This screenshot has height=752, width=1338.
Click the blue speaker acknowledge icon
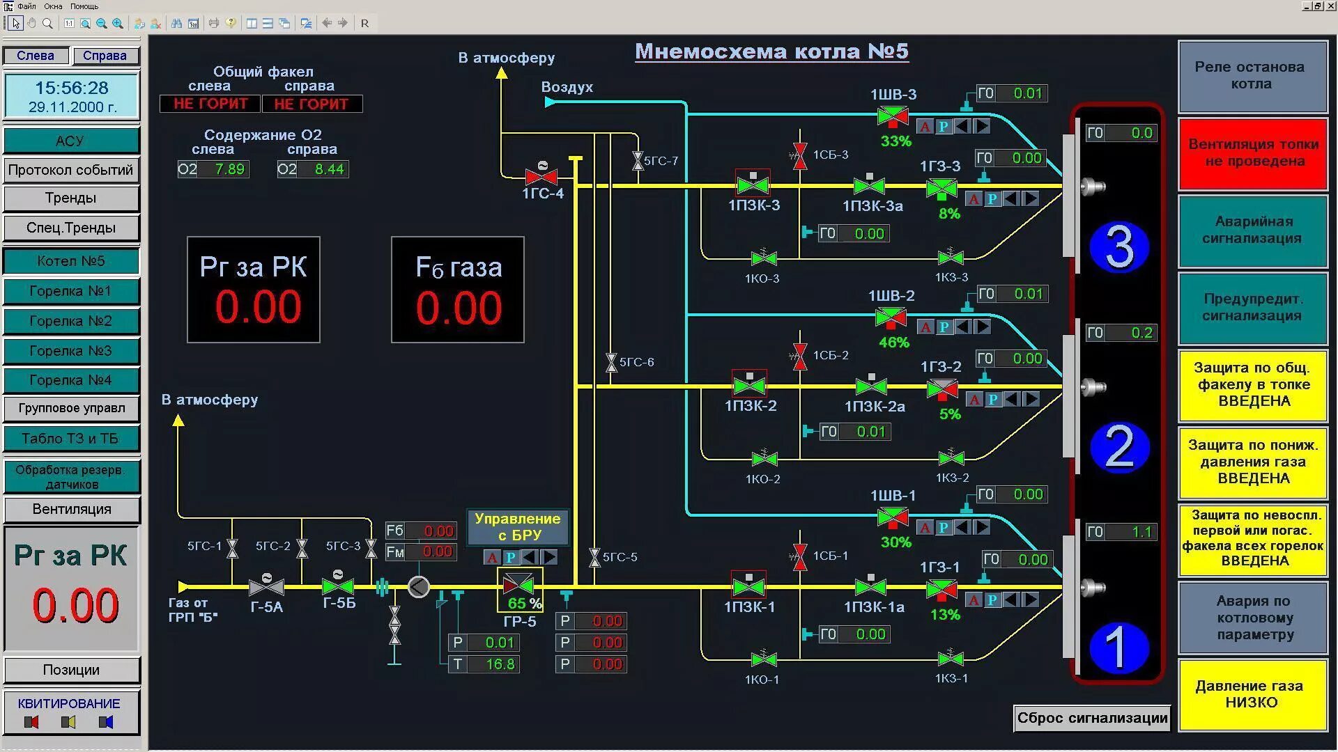tap(106, 722)
